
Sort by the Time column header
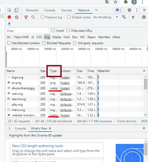point(91,71)
